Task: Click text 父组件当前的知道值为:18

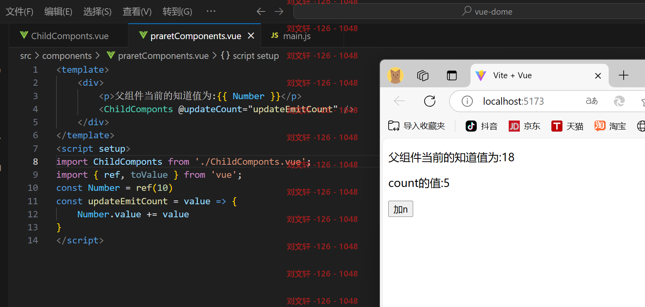Action: click(451, 157)
